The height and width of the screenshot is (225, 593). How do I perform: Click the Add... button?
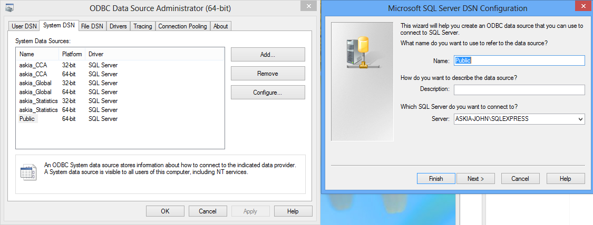coord(268,55)
